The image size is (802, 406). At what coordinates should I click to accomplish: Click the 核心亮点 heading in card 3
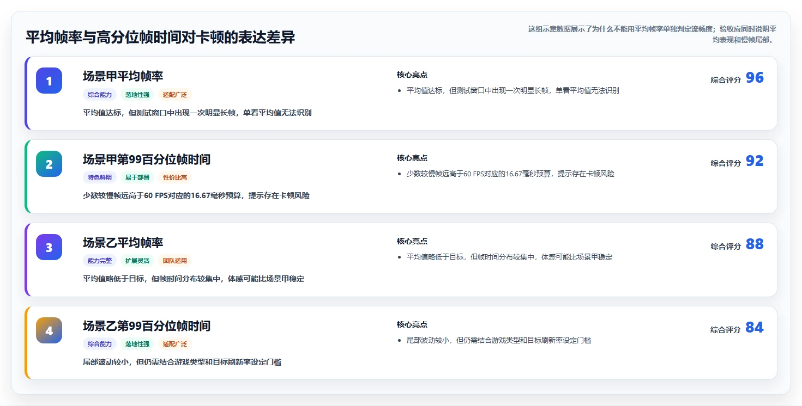[412, 242]
